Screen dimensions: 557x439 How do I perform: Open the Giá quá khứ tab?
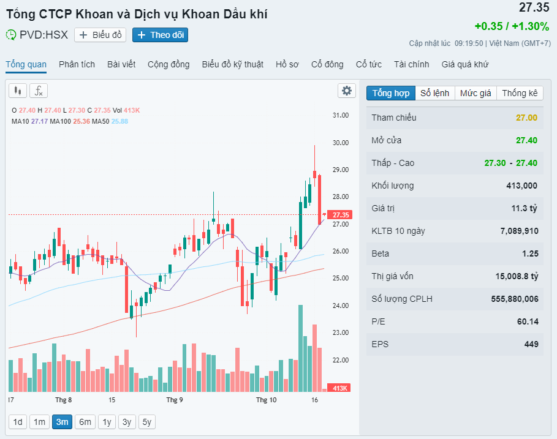(x=464, y=64)
